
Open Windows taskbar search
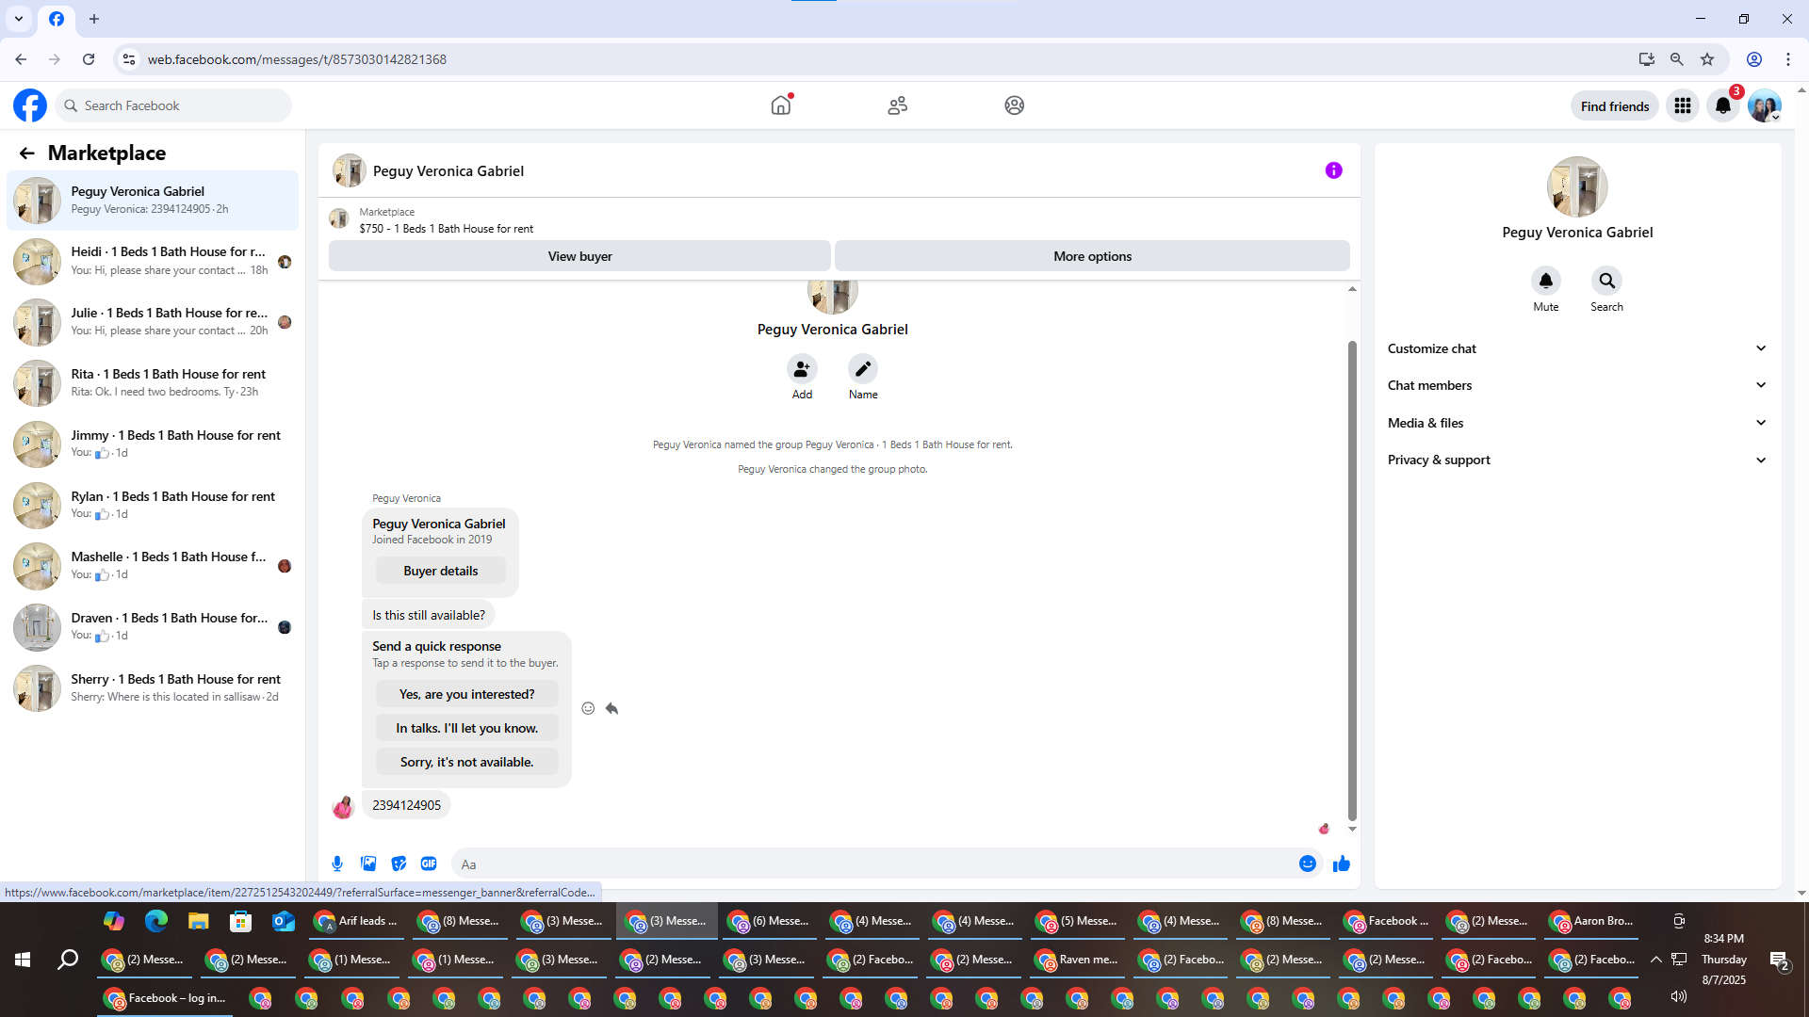click(x=68, y=960)
